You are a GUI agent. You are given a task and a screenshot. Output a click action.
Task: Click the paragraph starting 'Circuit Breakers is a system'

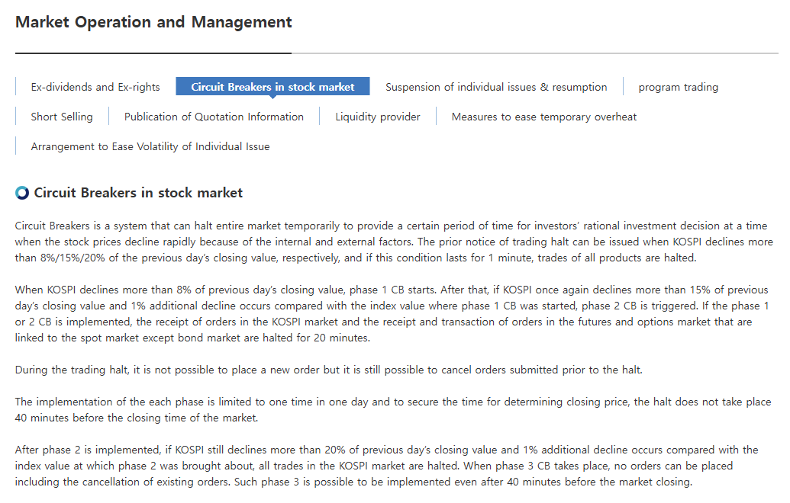tap(394, 242)
